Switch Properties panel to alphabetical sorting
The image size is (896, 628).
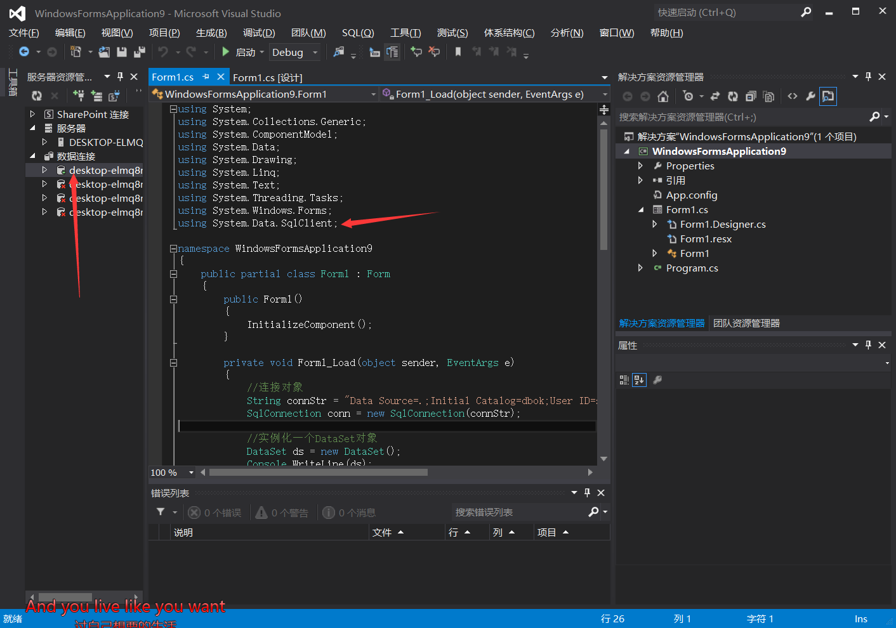pyautogui.click(x=639, y=380)
